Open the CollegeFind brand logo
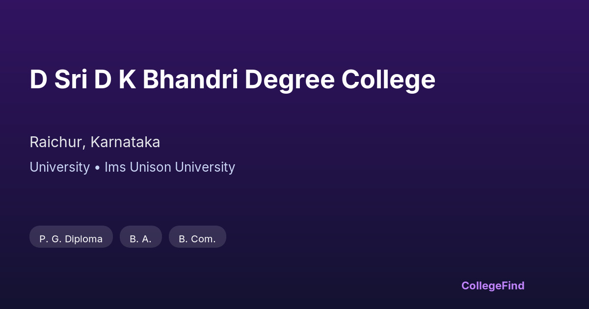The height and width of the screenshot is (309, 589). point(492,285)
